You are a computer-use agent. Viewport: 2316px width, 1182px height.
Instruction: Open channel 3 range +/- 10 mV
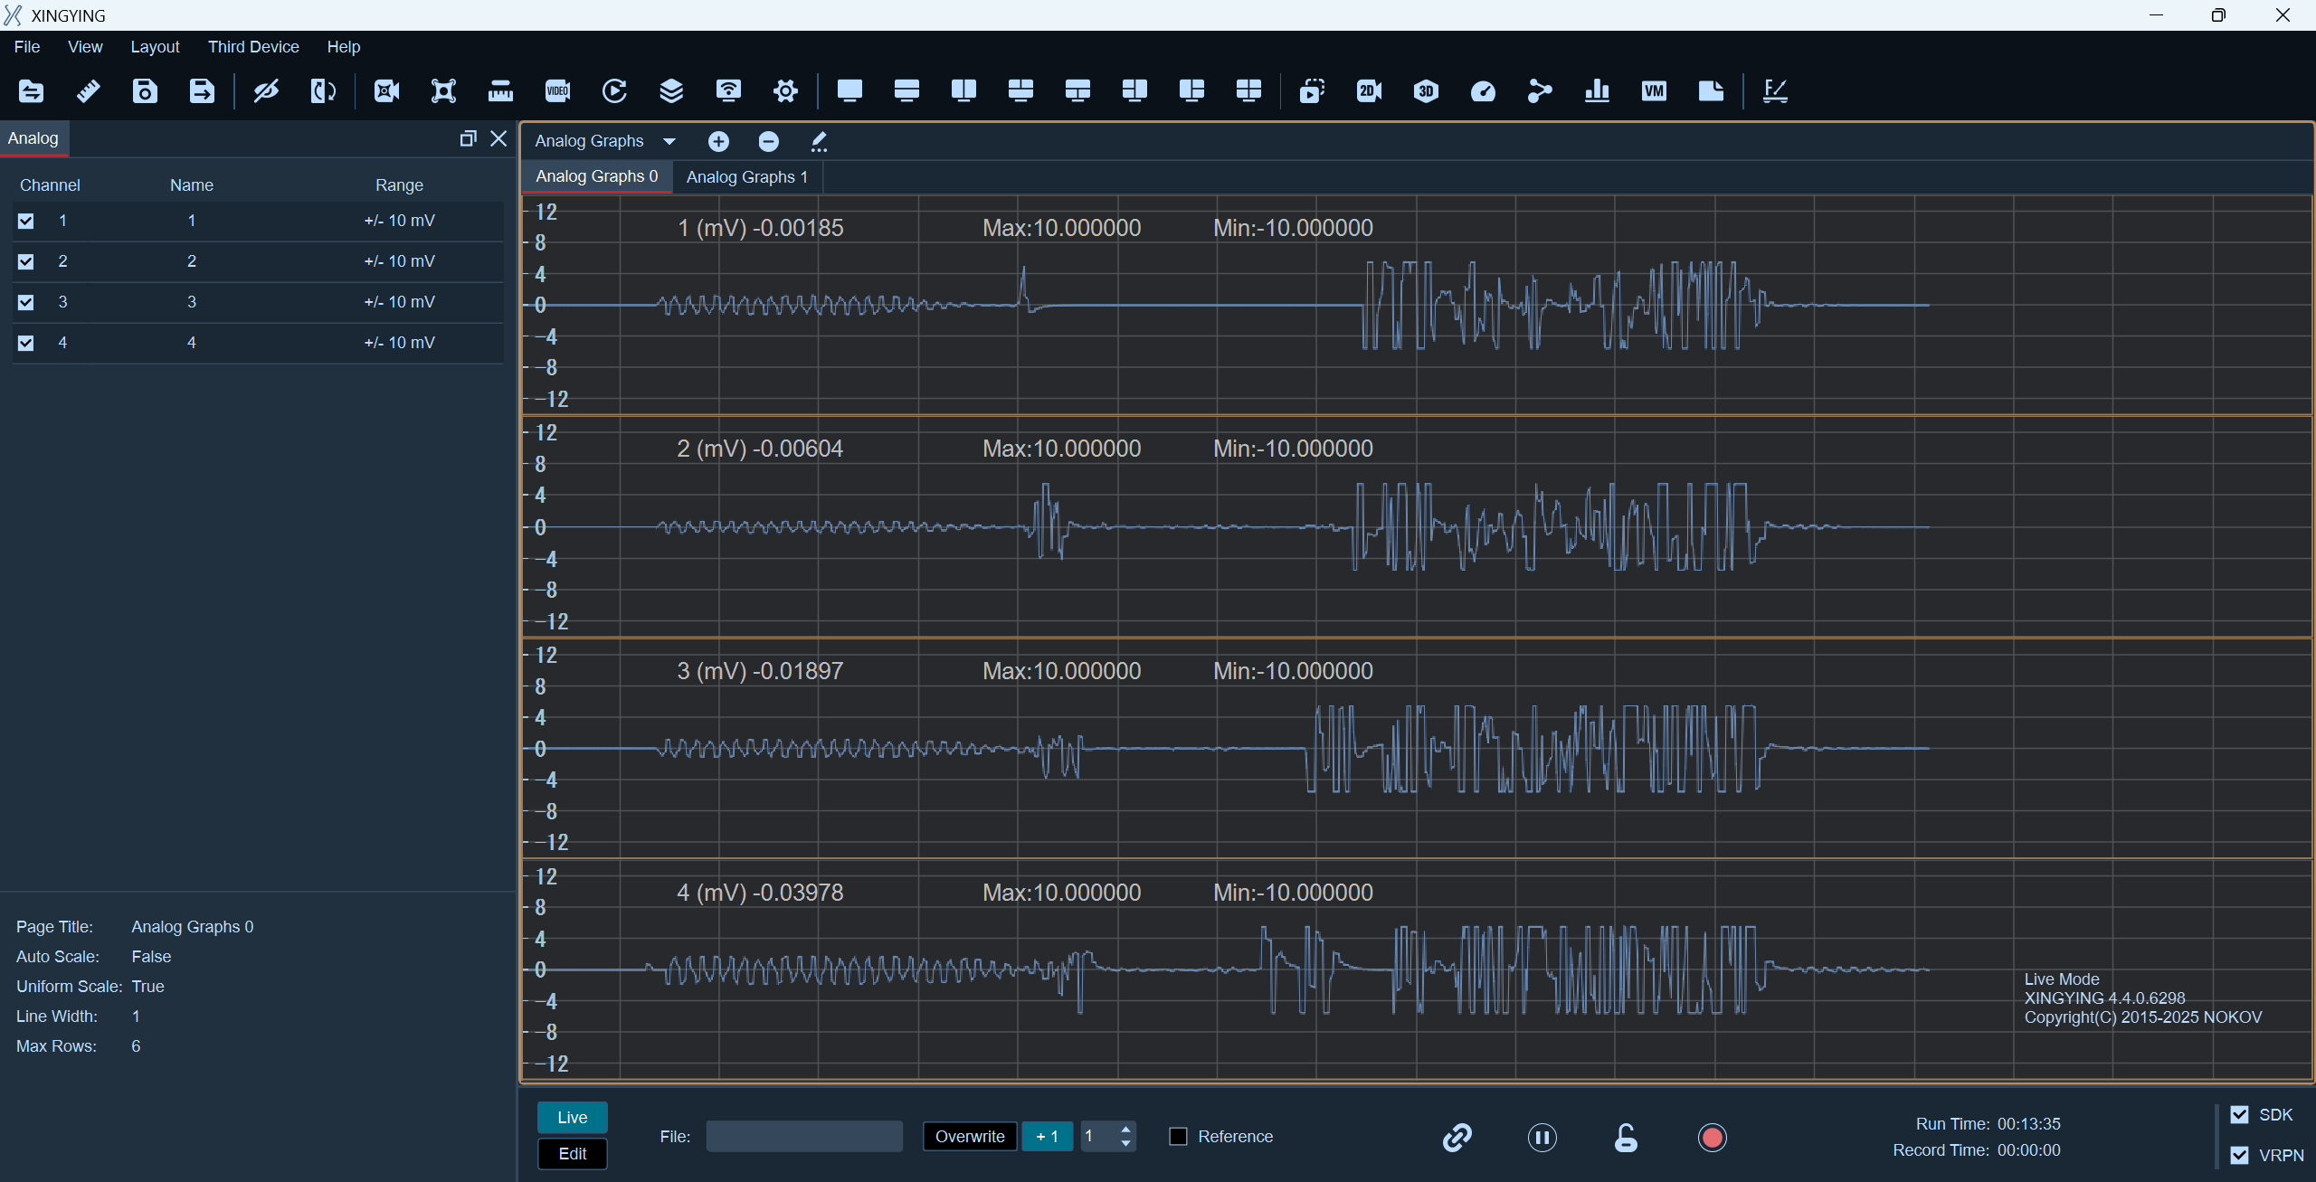(x=399, y=302)
